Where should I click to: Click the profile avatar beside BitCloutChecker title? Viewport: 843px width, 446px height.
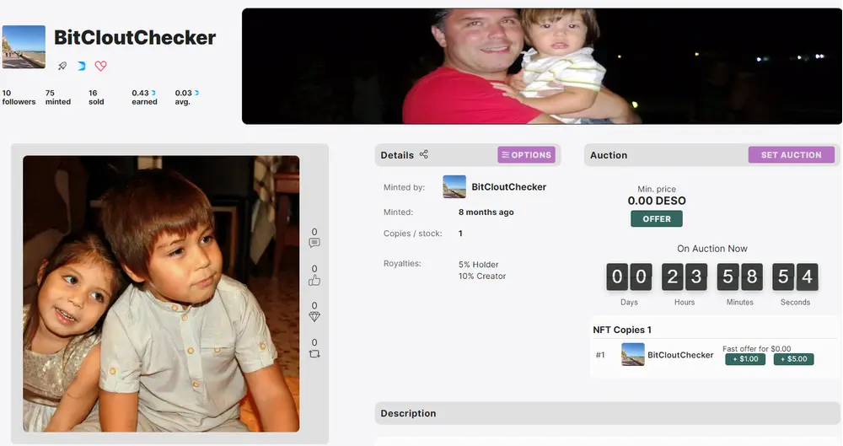point(24,47)
